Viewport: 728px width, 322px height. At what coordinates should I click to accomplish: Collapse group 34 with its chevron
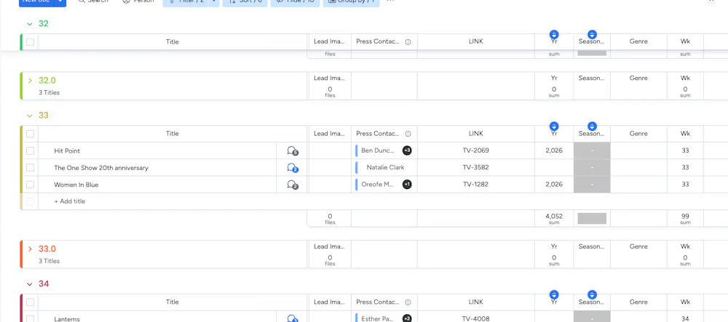[30, 284]
